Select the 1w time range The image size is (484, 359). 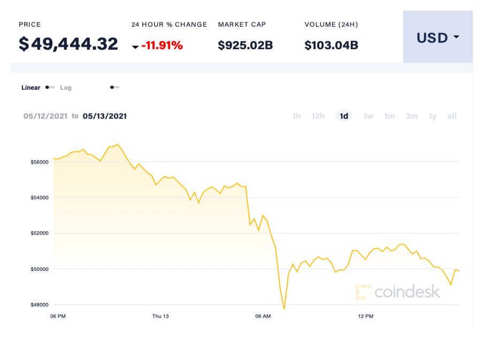(x=368, y=116)
